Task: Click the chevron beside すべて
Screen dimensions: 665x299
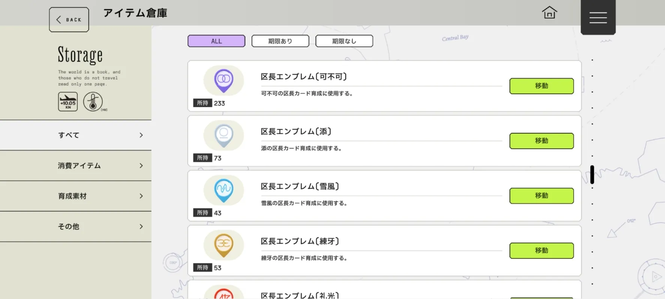Action: [141, 135]
